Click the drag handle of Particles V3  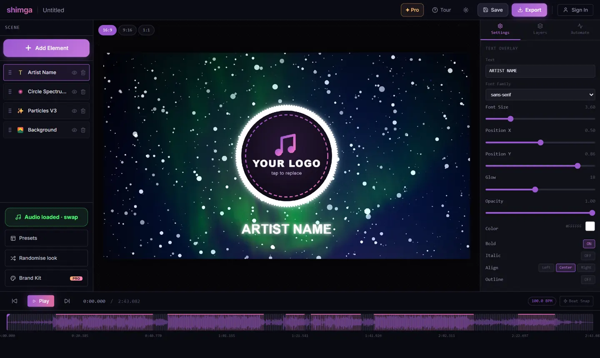pos(10,111)
